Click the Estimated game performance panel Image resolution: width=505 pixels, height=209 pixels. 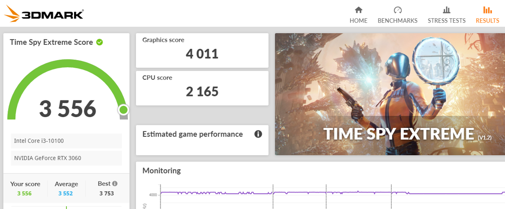(x=202, y=140)
